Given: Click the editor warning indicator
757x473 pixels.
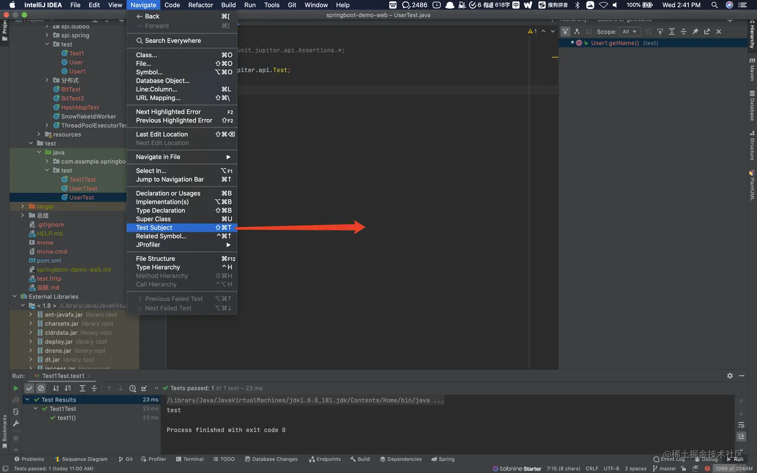Looking at the screenshot, I should 532,32.
